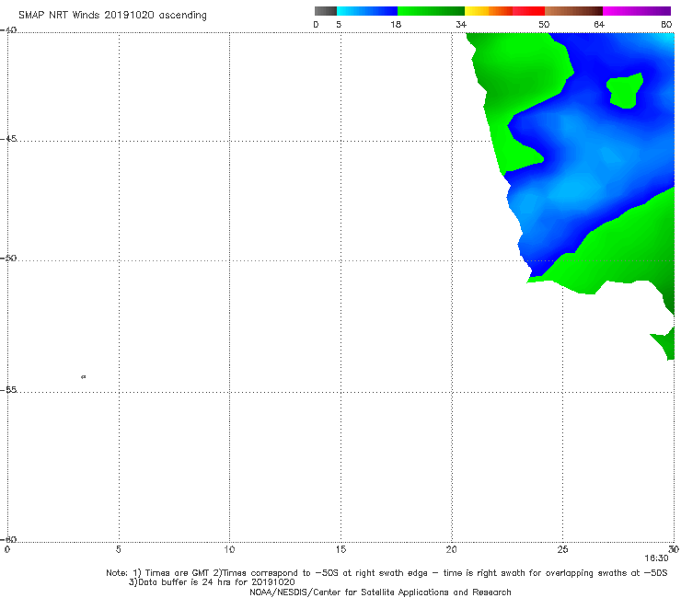This screenshot has width=681, height=598.
Task: Click the latitude label '-45' on the left axis
Action: pos(8,139)
